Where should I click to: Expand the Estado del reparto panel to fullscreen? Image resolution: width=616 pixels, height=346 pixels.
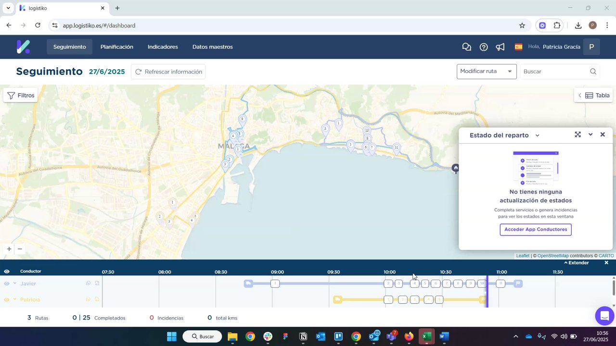(x=577, y=135)
